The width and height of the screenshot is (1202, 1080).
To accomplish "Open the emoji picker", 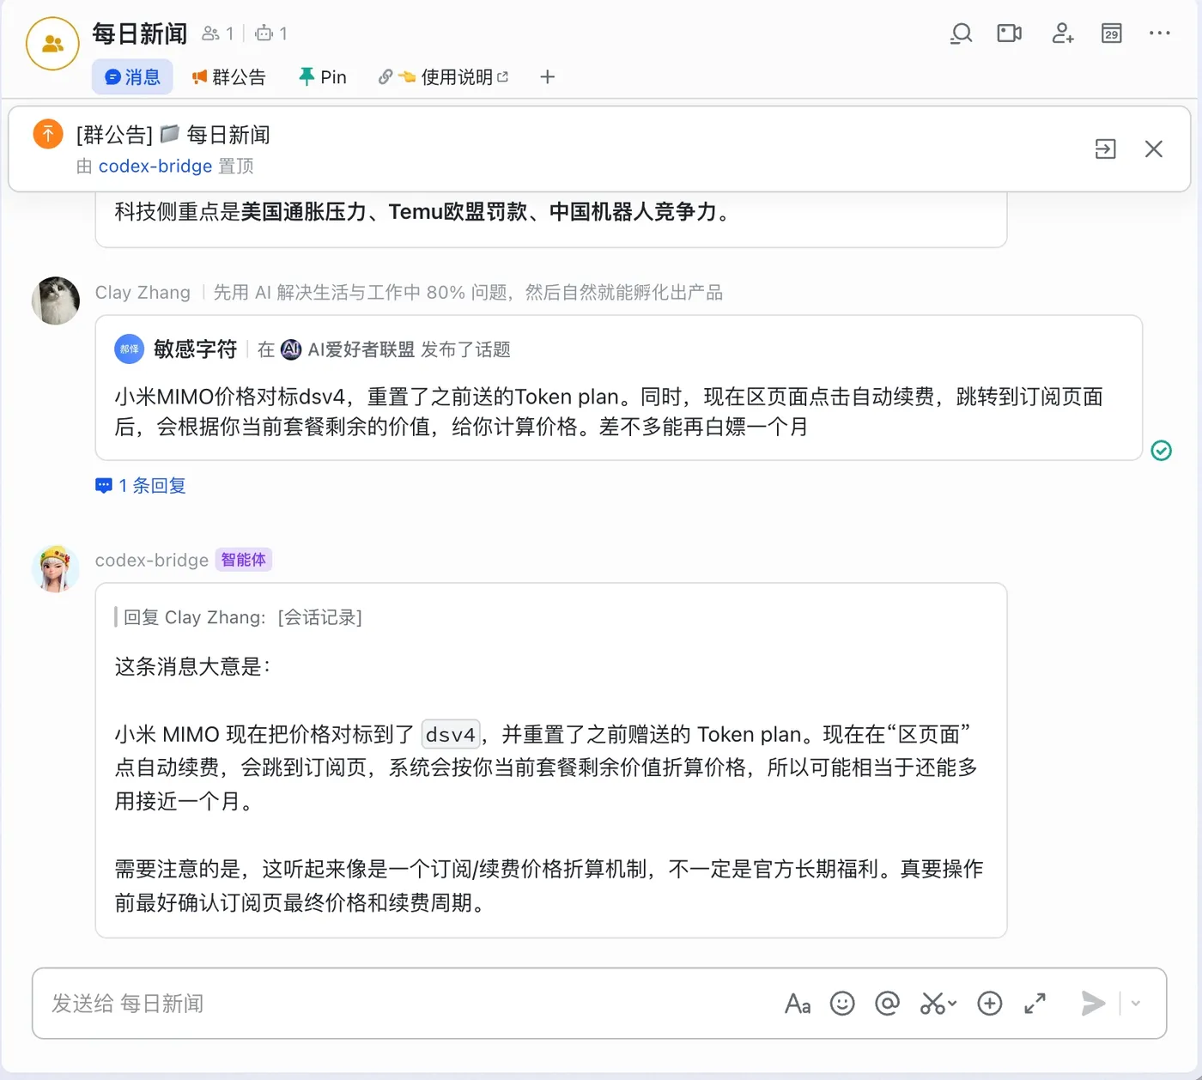I will [842, 1004].
